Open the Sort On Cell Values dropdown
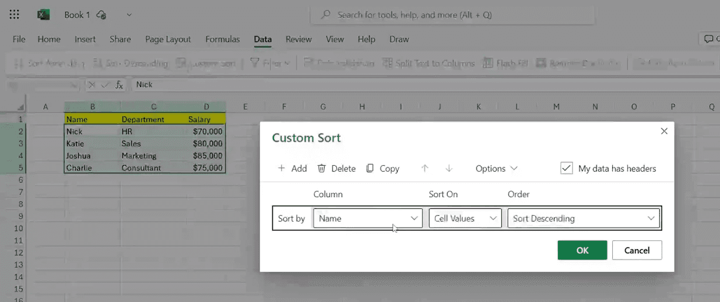Screen dimensions: 720x302 point(465,218)
